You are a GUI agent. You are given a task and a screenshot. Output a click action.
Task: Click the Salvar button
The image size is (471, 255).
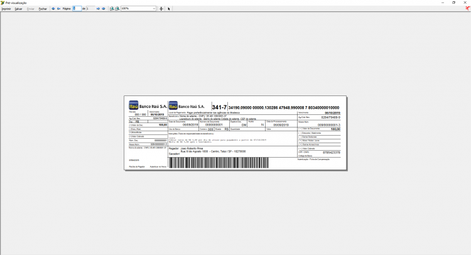(19, 9)
